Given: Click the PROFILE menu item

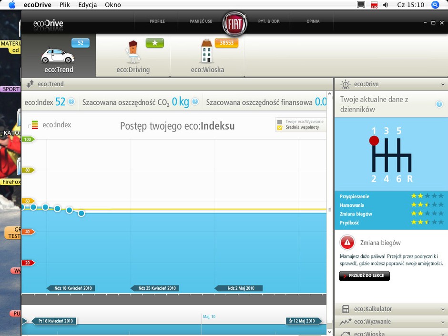Looking at the screenshot, I should [x=157, y=21].
